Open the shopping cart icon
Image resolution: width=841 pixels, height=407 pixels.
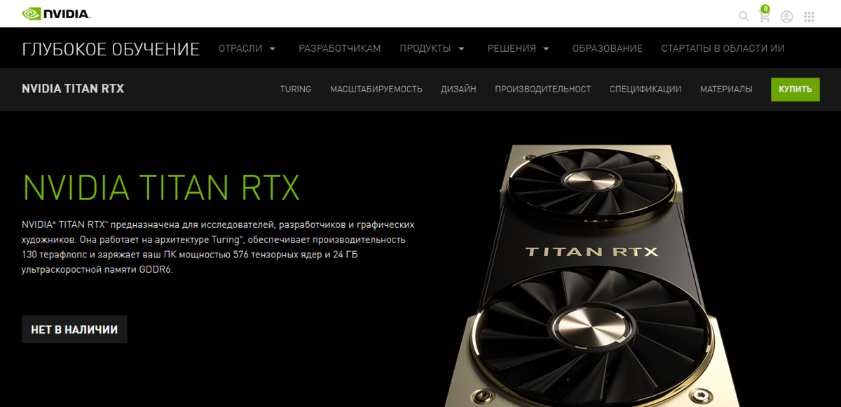coord(765,15)
